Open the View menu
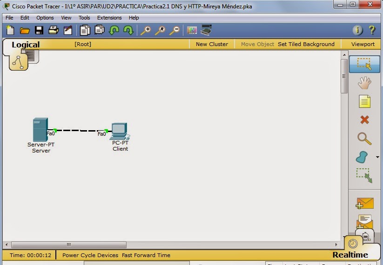The width and height of the screenshot is (383, 265). 66,18
